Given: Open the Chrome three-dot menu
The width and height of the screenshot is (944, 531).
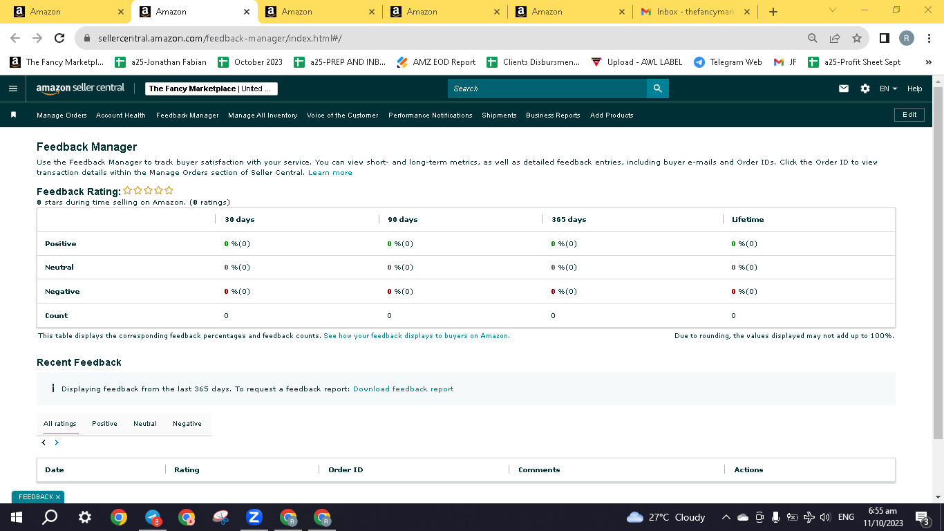Looking at the screenshot, I should pos(929,38).
